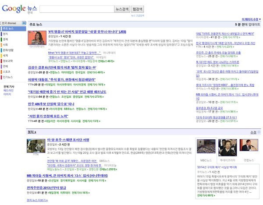This screenshot has height=205, width=263.
Task: Open the '2014년 구의회 폐지' 사실상 백지화 headline
Action: click(217, 167)
